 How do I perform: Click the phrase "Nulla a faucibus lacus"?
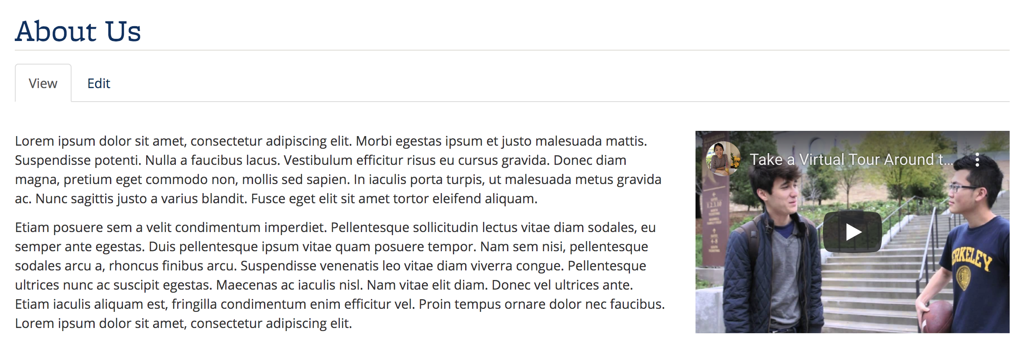point(213,161)
